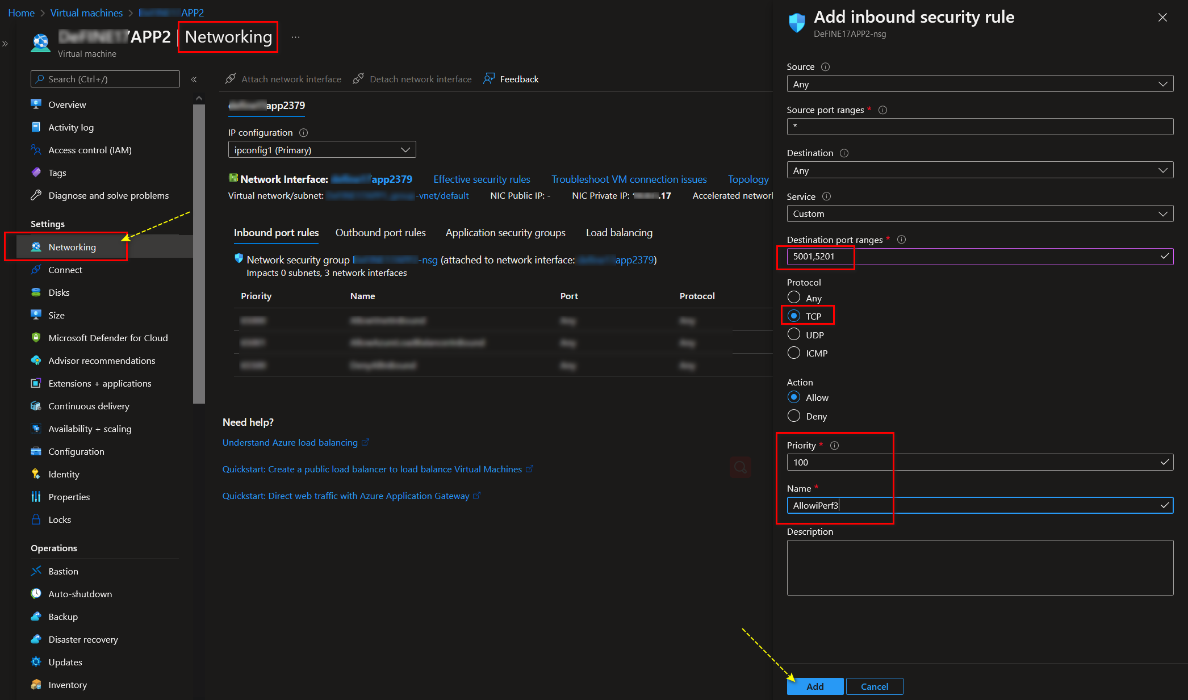The height and width of the screenshot is (700, 1188).
Task: Click the Bastion icon under Operations
Action: pos(36,571)
